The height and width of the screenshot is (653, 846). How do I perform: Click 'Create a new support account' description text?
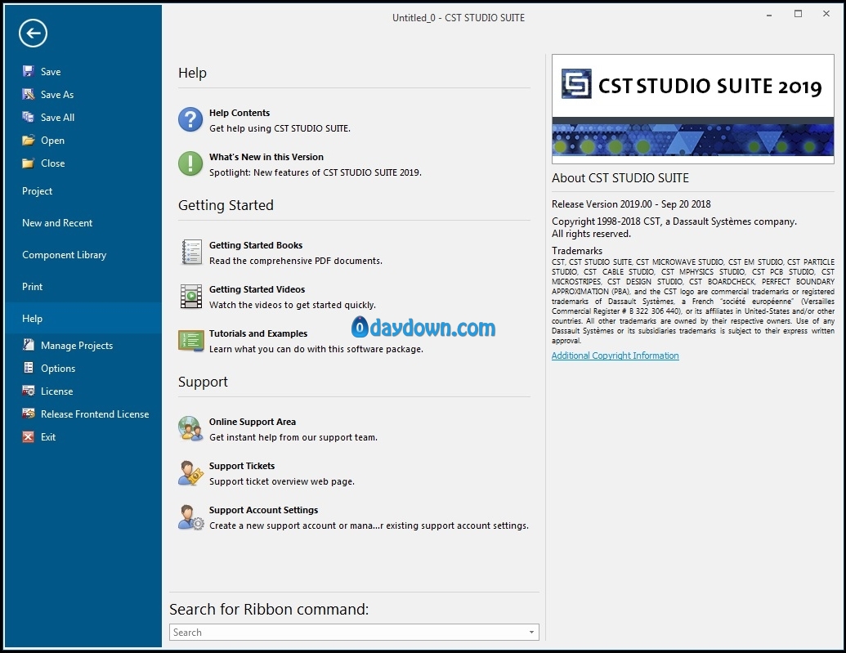pos(369,526)
